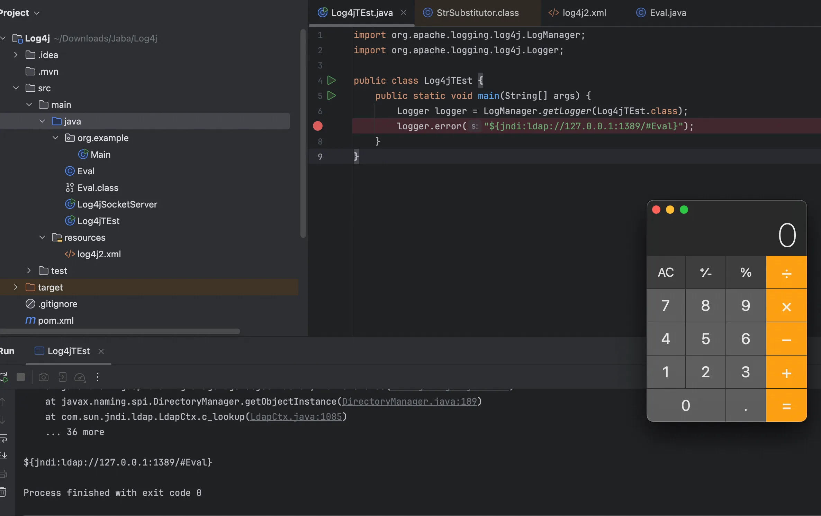The image size is (821, 516).
Task: Select Log4jSocketServer in project tree
Action: [117, 204]
